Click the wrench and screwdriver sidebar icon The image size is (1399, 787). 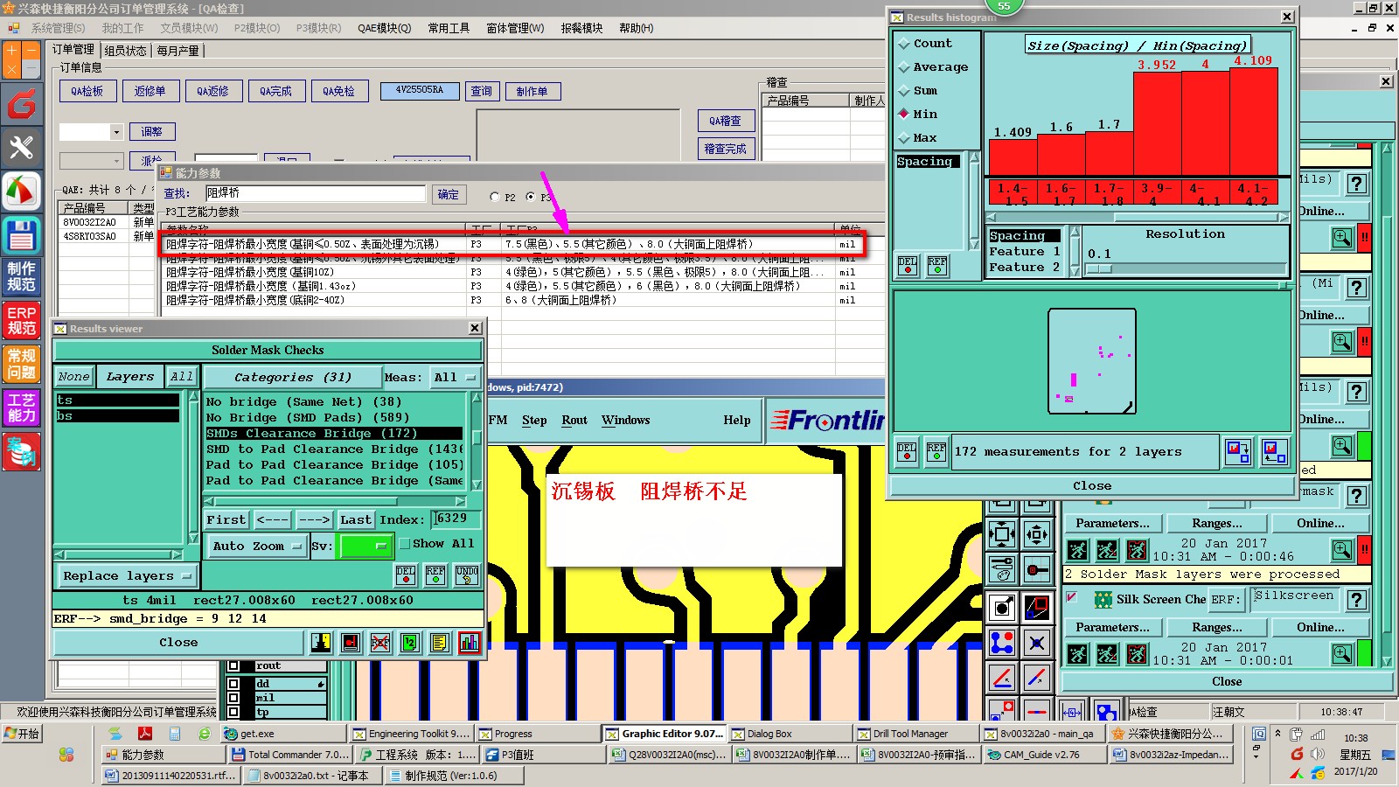pos(22,148)
